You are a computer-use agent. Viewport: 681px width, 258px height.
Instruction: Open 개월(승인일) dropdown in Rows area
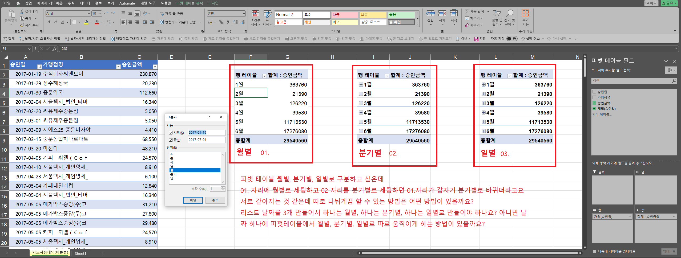click(x=630, y=217)
